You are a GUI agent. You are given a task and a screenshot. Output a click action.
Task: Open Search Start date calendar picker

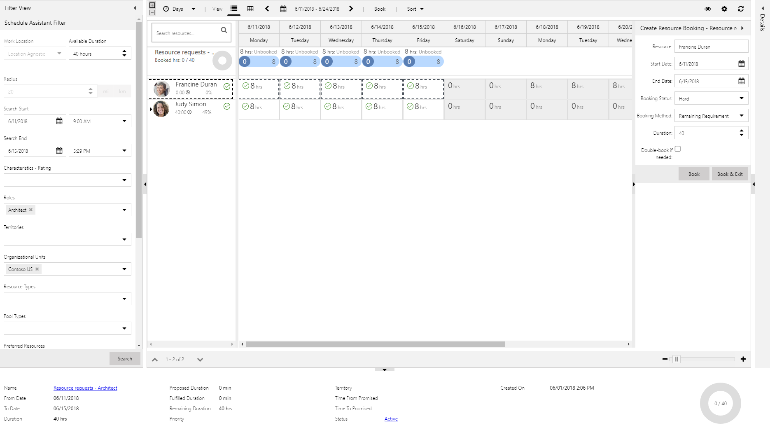click(x=59, y=121)
